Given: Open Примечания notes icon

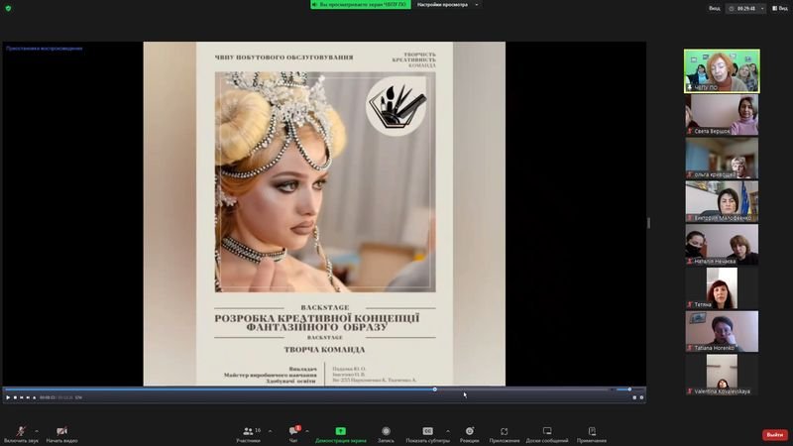Looking at the screenshot, I should tap(592, 432).
